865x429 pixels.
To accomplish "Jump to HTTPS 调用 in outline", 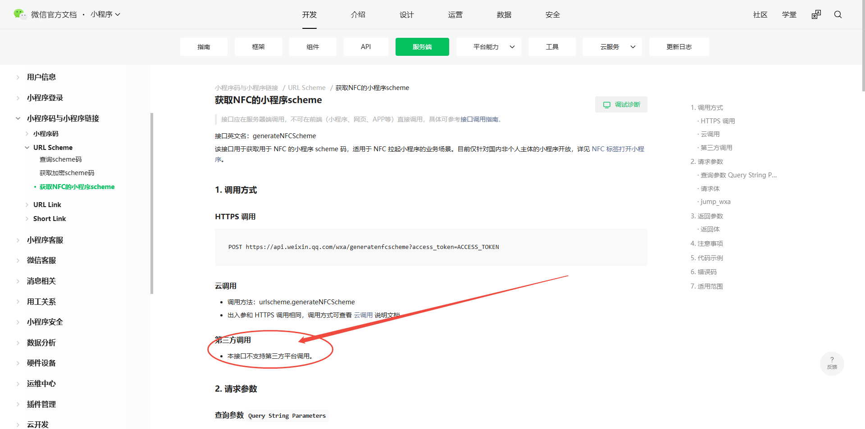I will tap(718, 121).
